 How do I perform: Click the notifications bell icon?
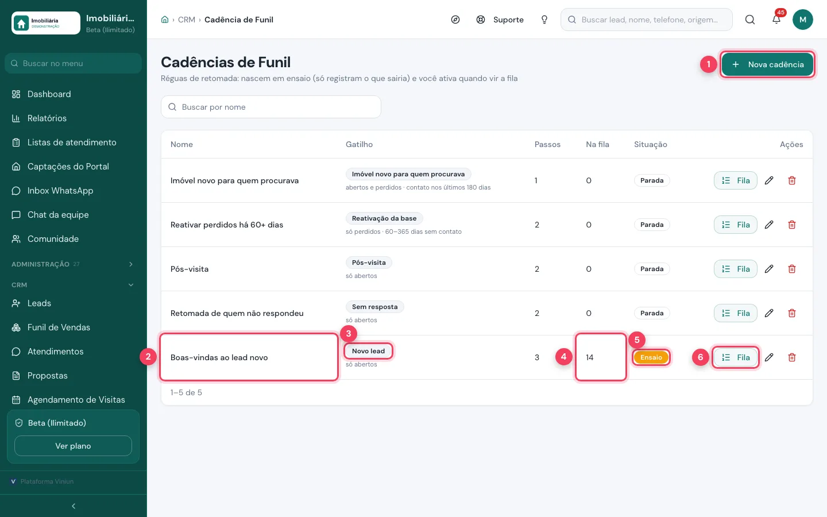tap(776, 20)
